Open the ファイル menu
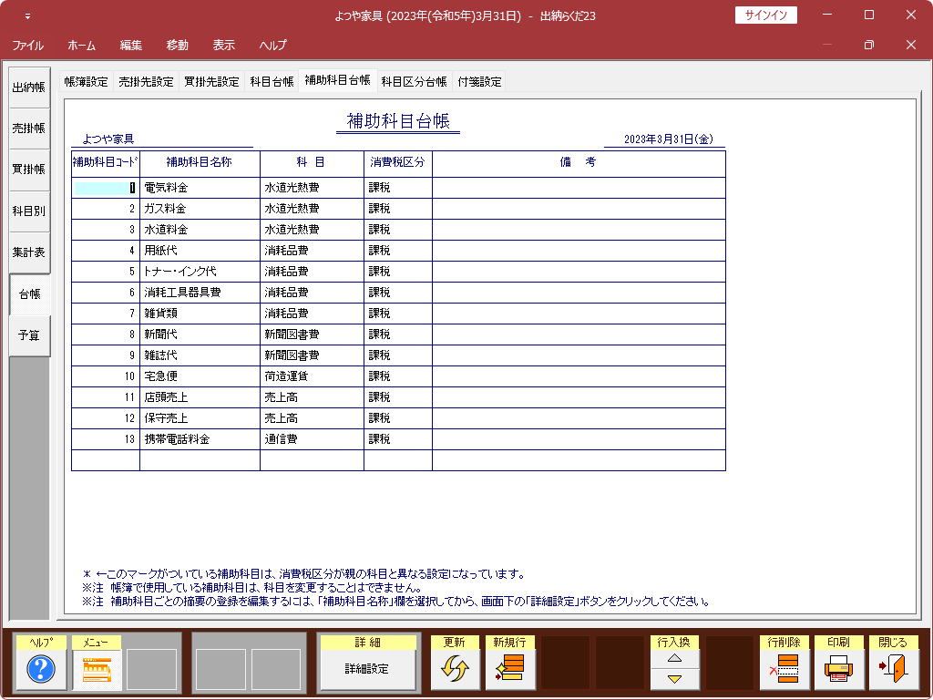933x700 pixels. (28, 46)
